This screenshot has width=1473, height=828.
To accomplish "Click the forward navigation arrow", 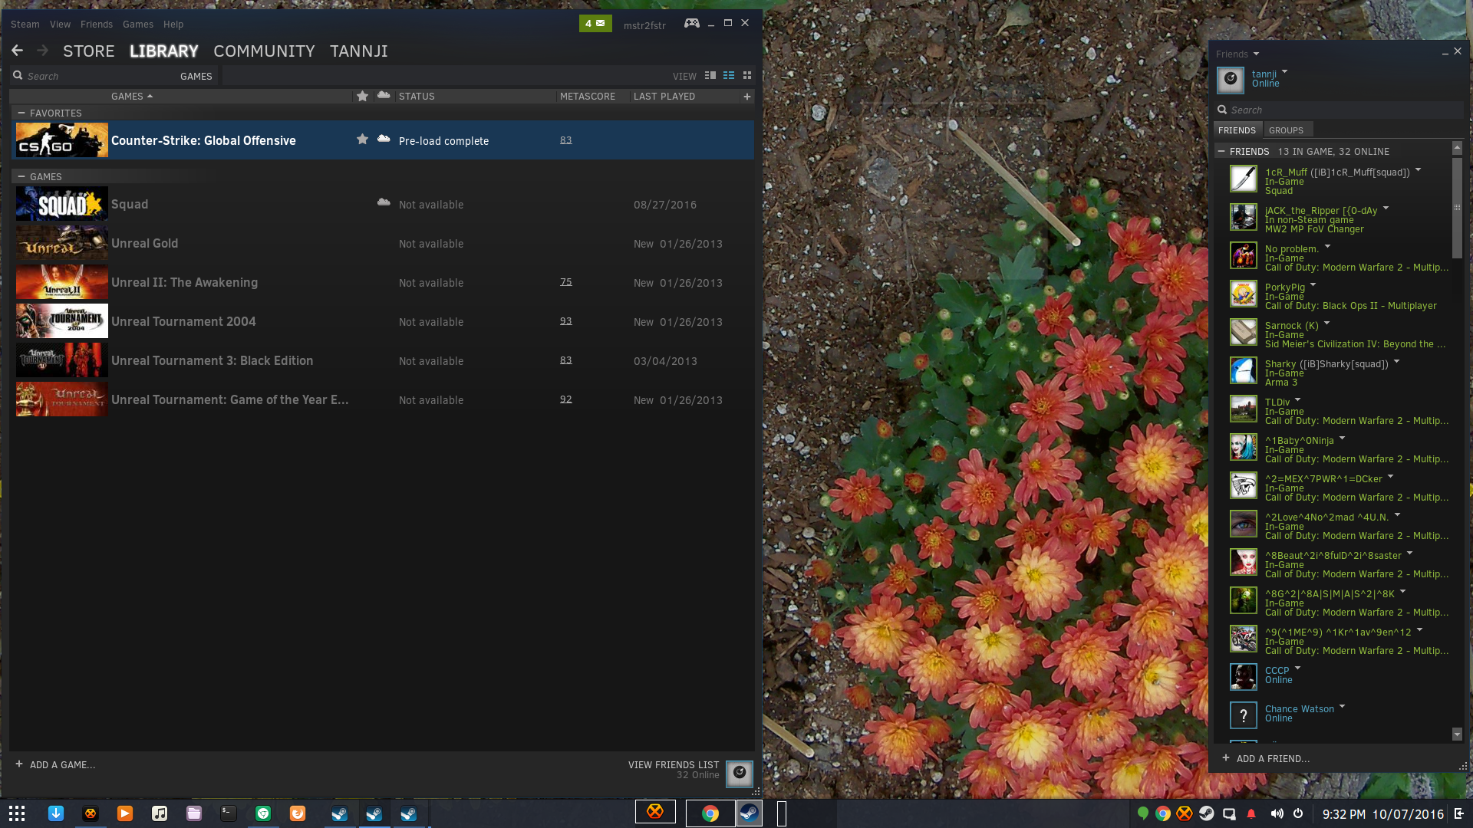I will click(43, 51).
